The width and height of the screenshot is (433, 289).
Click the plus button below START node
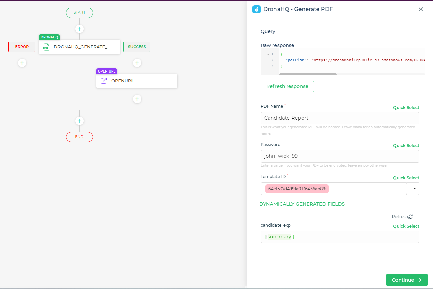coord(79,29)
